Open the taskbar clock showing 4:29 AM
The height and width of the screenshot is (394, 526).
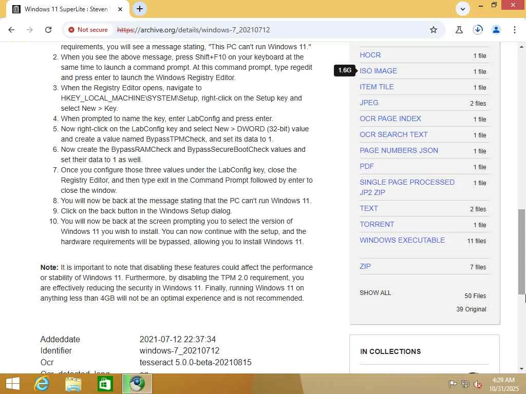click(503, 384)
